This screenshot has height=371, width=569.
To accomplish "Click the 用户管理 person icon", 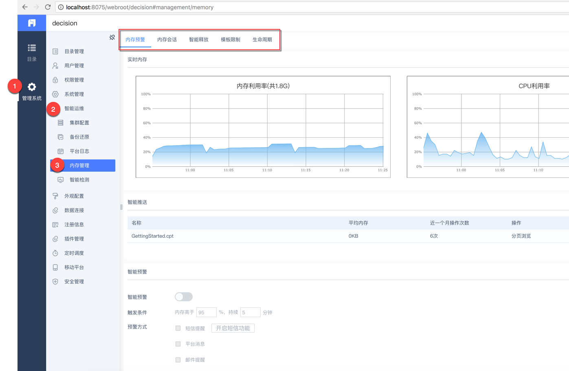I will pyautogui.click(x=55, y=66).
